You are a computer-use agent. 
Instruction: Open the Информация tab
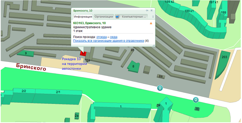pos(83,17)
